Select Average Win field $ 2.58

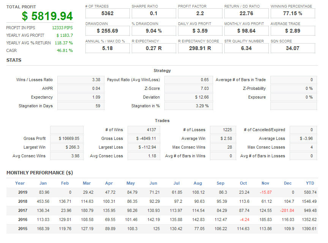click(223, 138)
